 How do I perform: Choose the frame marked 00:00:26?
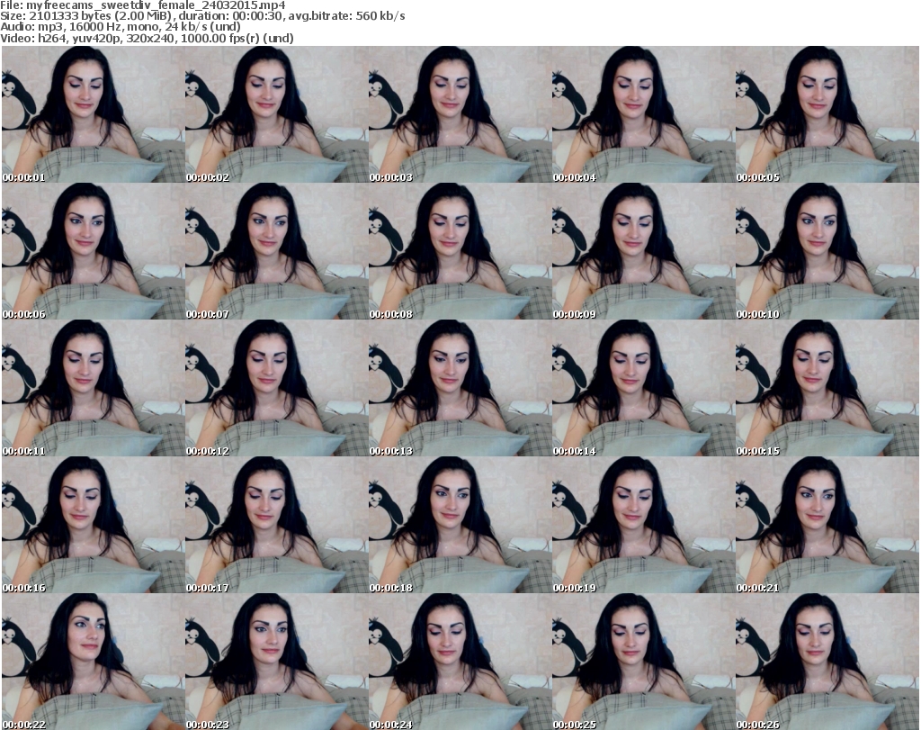point(827,662)
